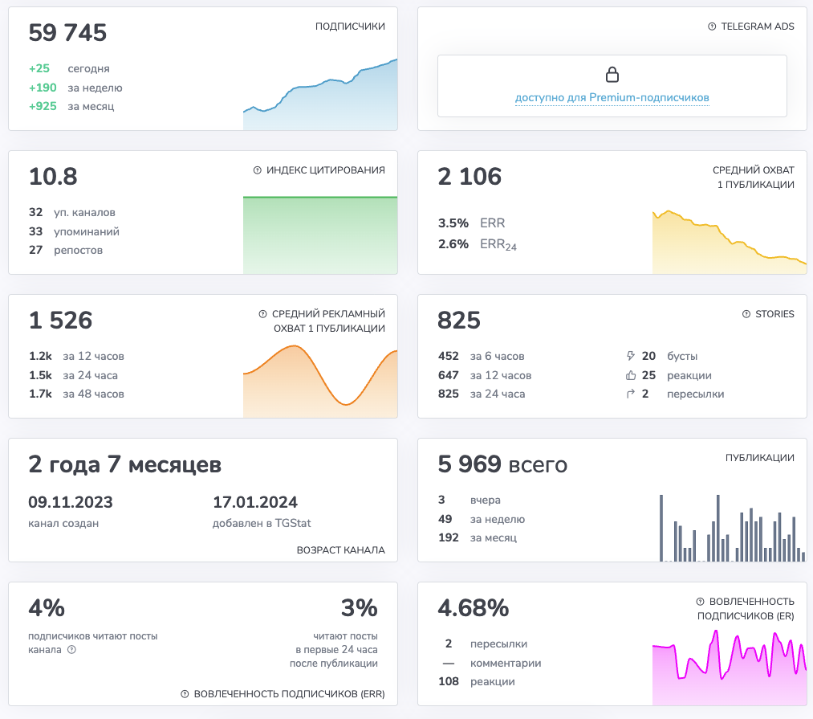813x719 pixels.
Task: Click the '2 года 7 месяцев' heading
Action: coord(125,464)
